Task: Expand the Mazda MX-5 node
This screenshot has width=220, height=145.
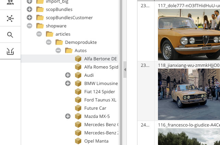Action: coord(68,116)
